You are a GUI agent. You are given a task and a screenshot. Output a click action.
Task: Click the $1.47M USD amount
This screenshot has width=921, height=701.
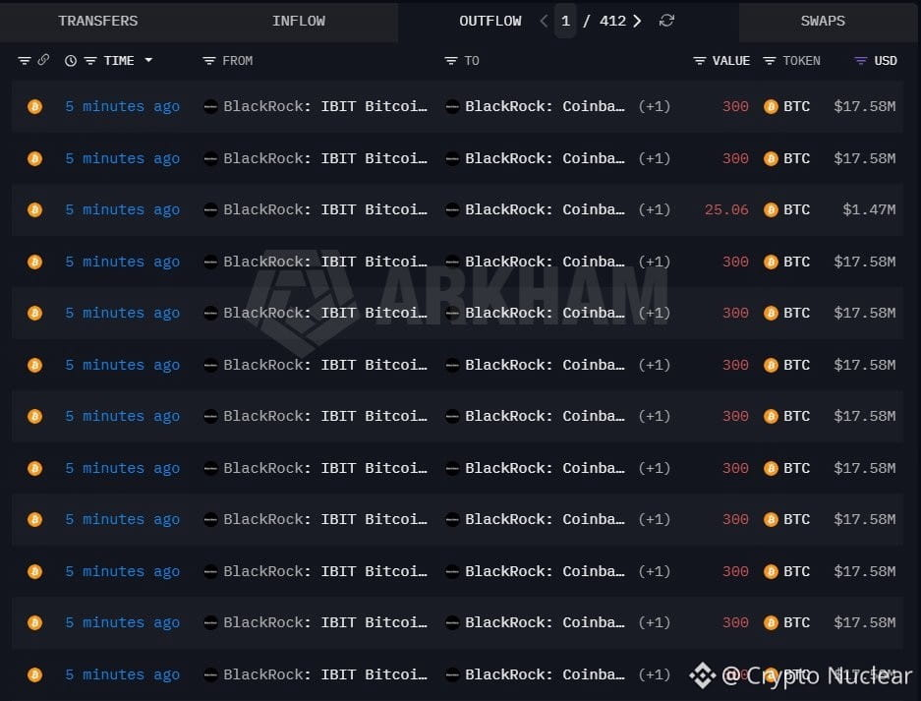click(x=869, y=209)
